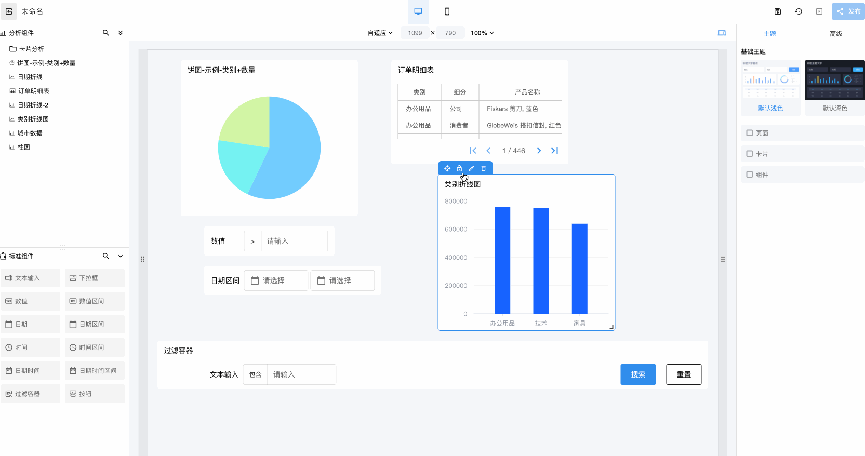This screenshot has height=456, width=865.
Task: Go to first page of order table
Action: click(x=473, y=151)
